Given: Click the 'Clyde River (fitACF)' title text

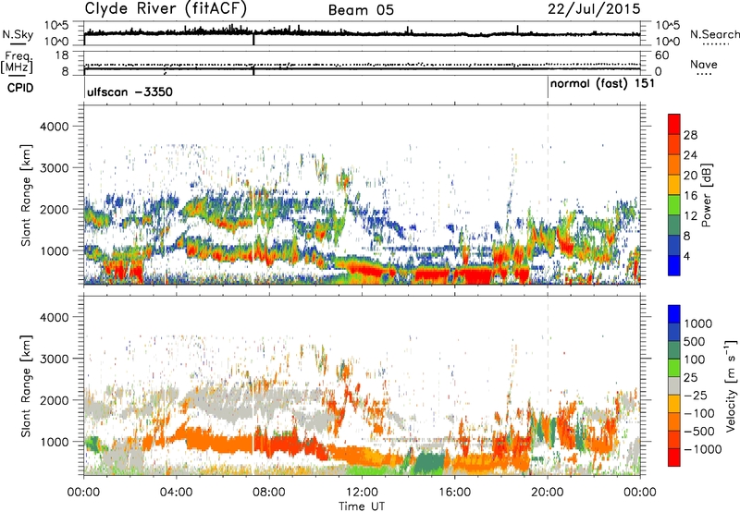Looking at the screenshot, I should click(166, 8).
